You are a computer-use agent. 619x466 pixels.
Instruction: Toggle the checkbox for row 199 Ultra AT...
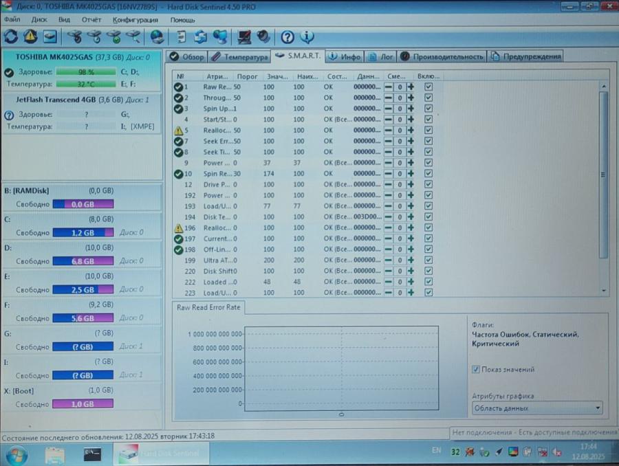click(x=428, y=260)
